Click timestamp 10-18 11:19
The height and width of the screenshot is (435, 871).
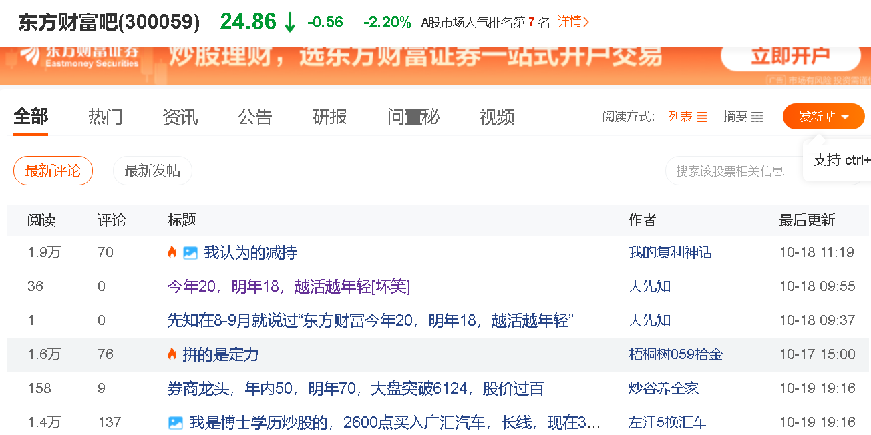pyautogui.click(x=817, y=252)
